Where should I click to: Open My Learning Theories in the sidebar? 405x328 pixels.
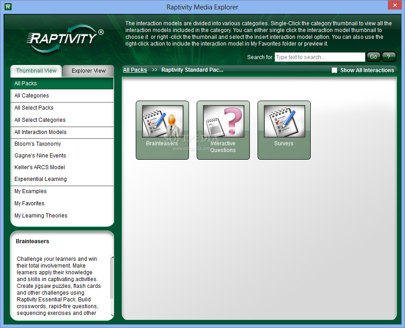coord(62,216)
